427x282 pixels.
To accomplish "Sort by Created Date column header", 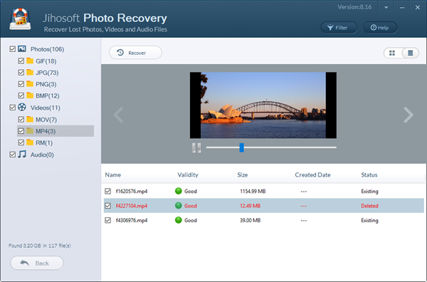I will click(312, 175).
